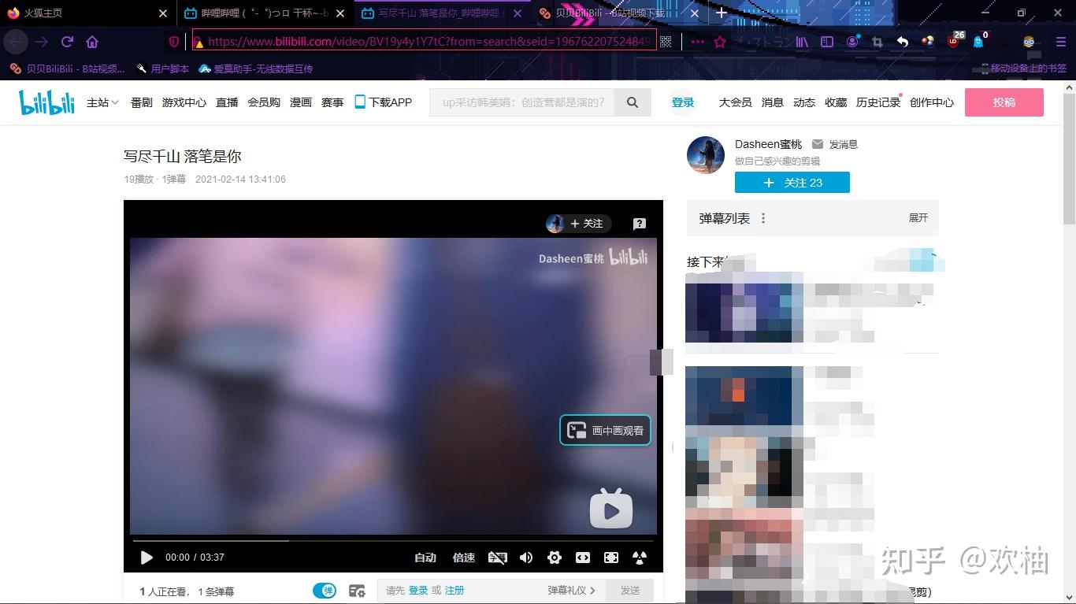Expand danmaku list with 展开
This screenshot has height=604, width=1076.
click(918, 218)
